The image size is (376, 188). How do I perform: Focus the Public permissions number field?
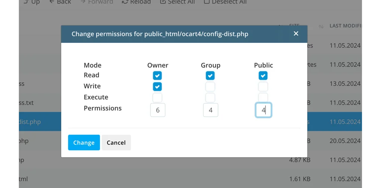click(263, 110)
